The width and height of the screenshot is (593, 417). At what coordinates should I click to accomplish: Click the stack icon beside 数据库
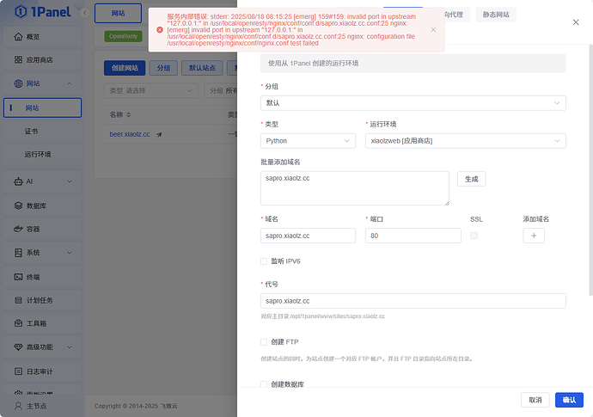click(x=18, y=205)
